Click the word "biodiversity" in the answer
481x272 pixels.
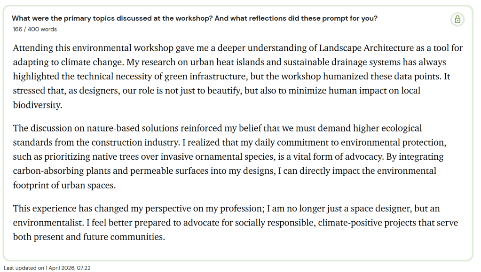coord(37,105)
